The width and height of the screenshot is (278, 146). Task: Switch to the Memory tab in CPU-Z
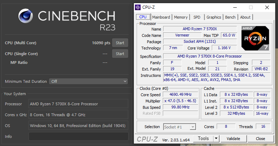[x=181, y=17]
